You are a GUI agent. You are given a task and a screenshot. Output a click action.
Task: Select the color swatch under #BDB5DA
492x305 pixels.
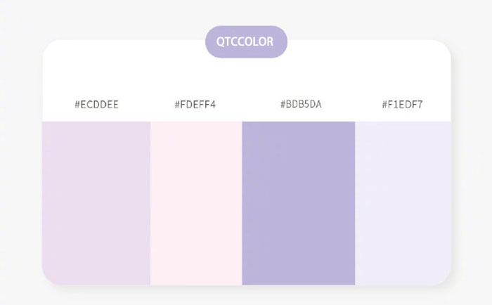pyautogui.click(x=299, y=202)
